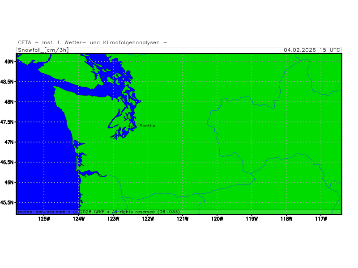Open the meteo-services.com link in the footer
This screenshot has width=358, height=268.
click(41, 212)
